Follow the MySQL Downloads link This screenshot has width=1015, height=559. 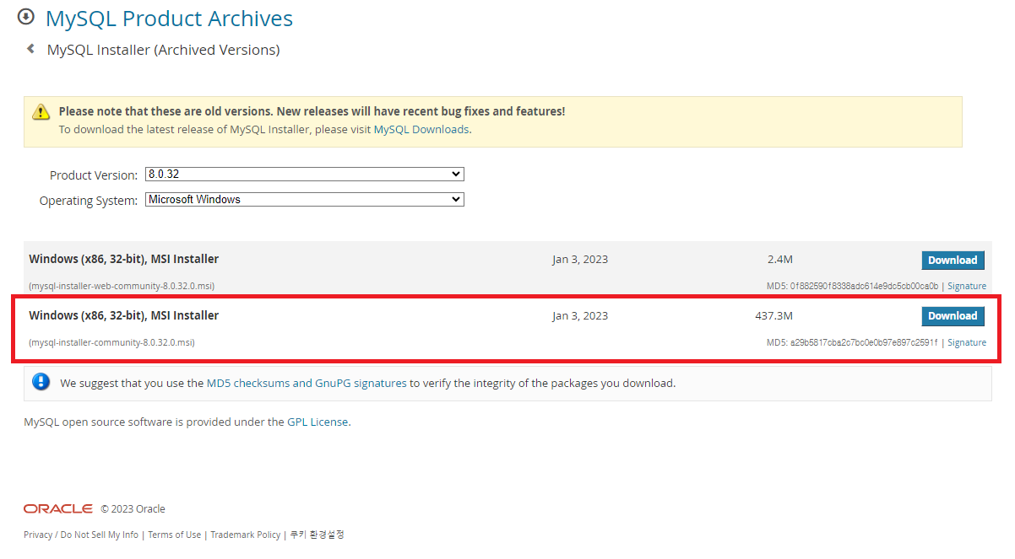(421, 129)
